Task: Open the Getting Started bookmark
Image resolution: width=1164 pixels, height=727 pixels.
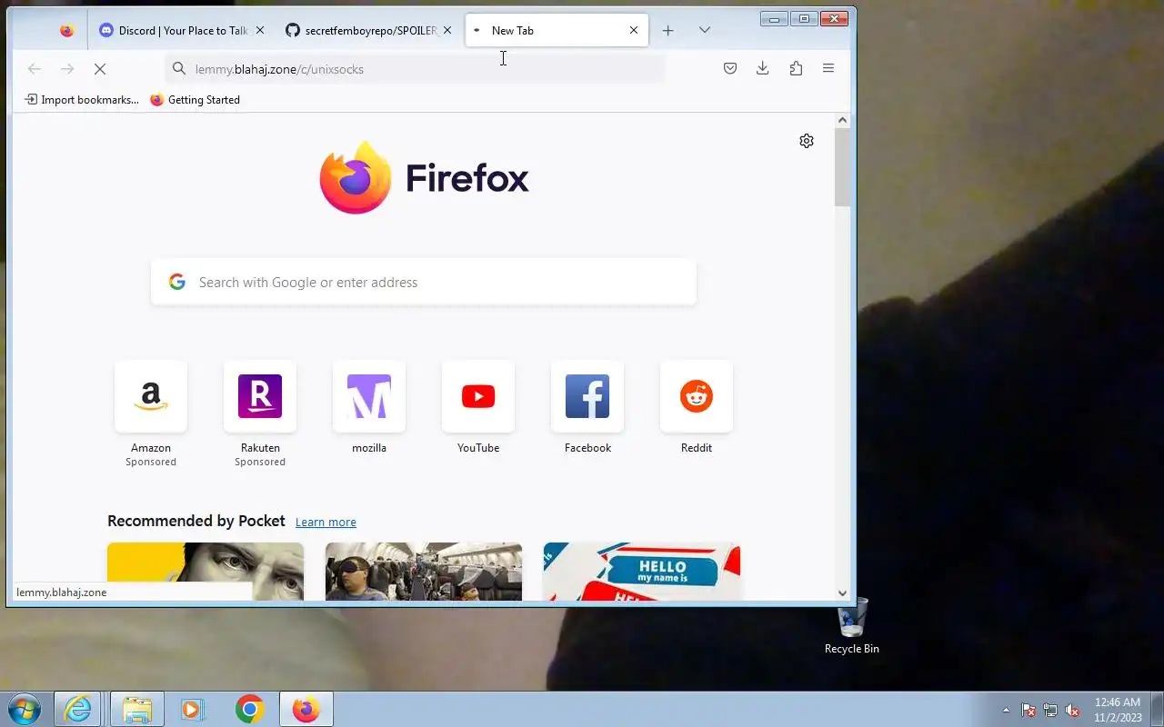Action: click(x=195, y=100)
